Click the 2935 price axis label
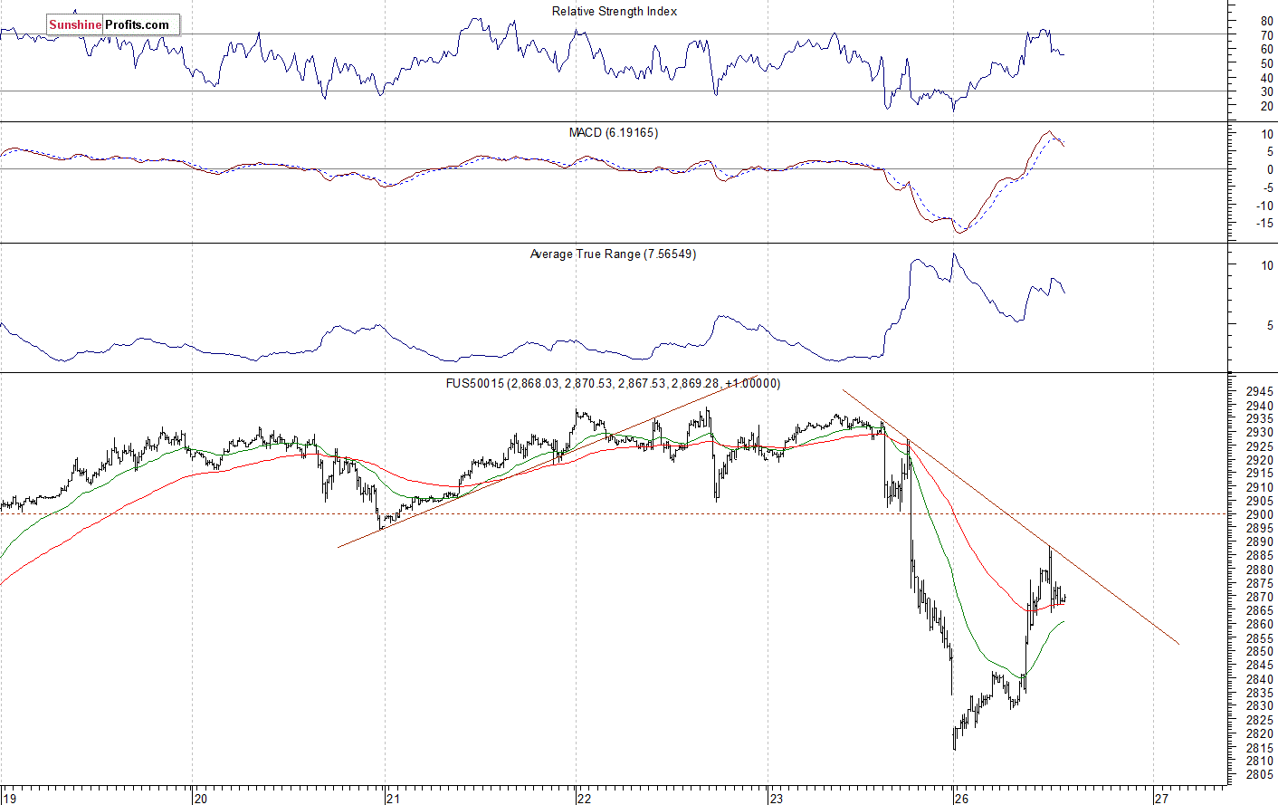Screen dimensions: 1278x805 (1260, 418)
